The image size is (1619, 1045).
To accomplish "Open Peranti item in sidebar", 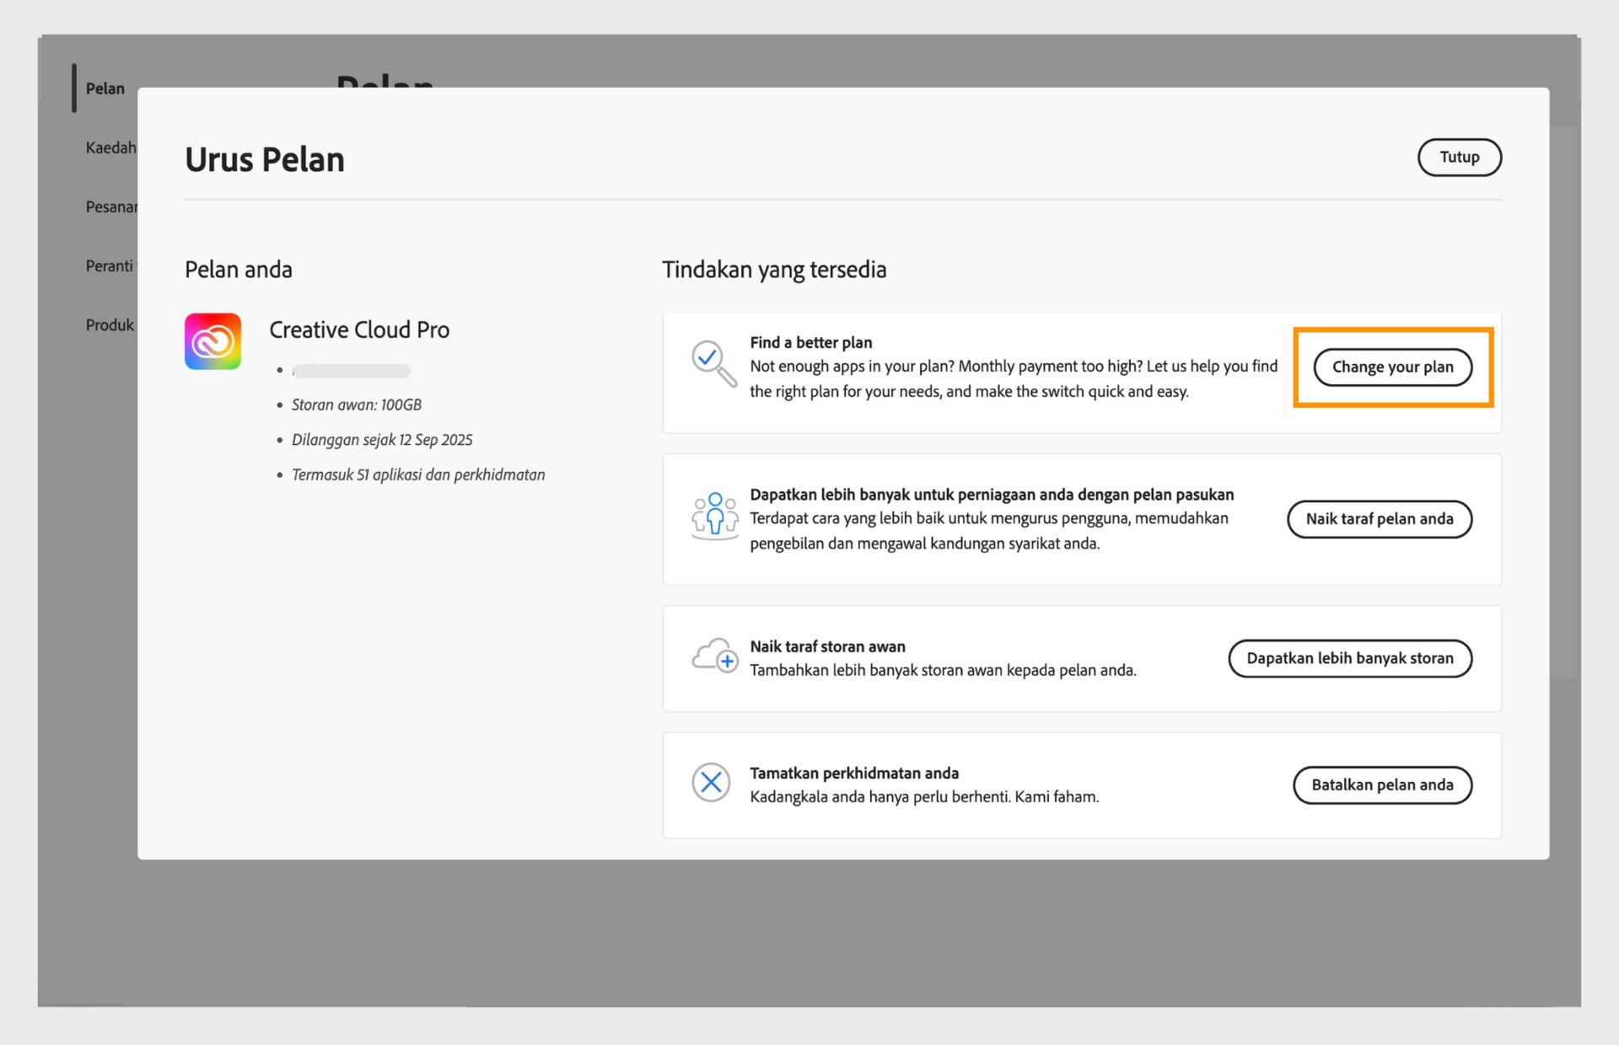I will pos(110,265).
